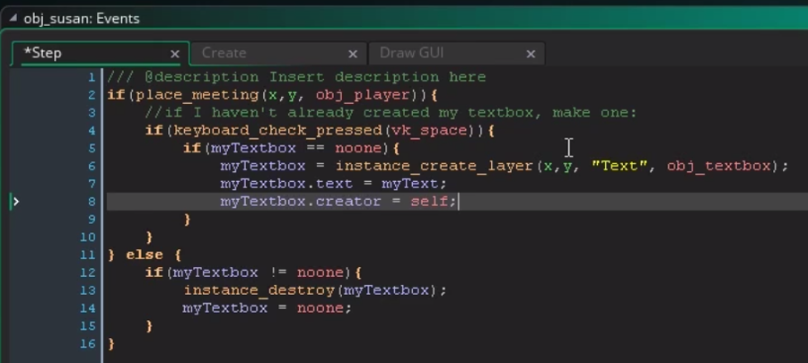This screenshot has height=363, width=808.
Task: Click 'myTextbox.creator' on line 8
Action: pos(301,202)
